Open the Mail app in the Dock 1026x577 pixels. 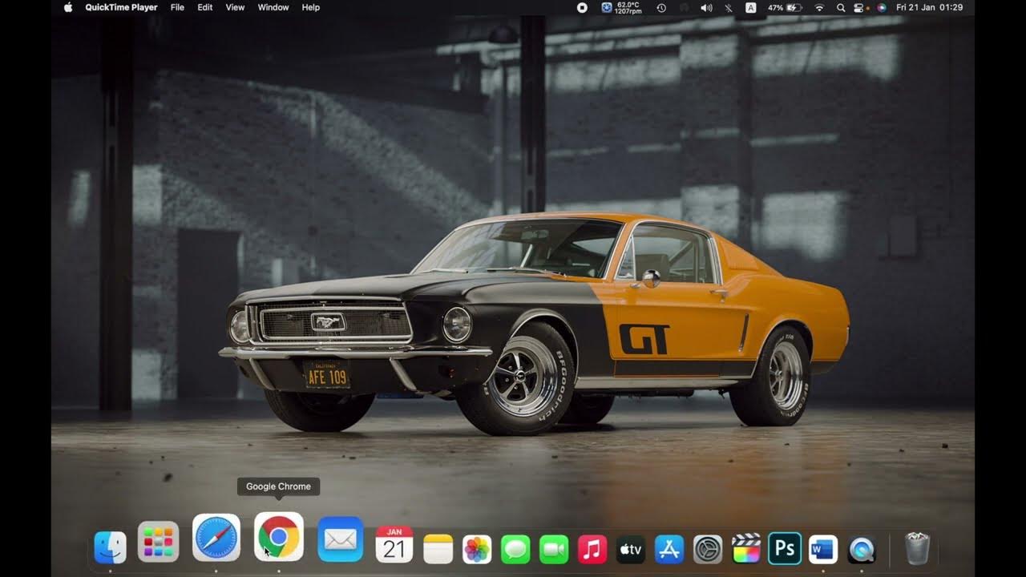point(341,539)
